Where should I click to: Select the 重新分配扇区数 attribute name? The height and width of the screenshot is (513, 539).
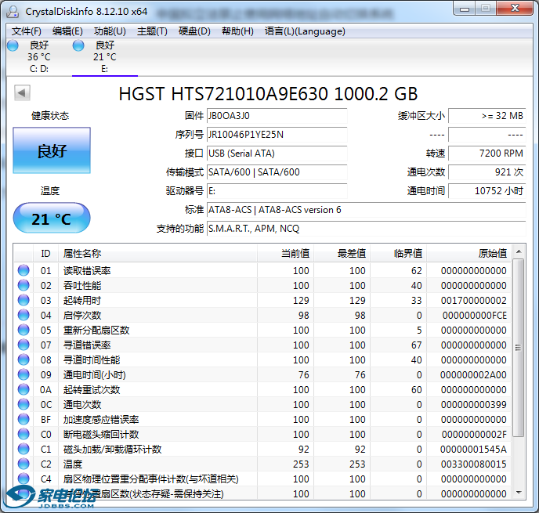(x=96, y=331)
